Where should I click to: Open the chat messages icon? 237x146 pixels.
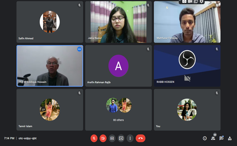point(221,138)
